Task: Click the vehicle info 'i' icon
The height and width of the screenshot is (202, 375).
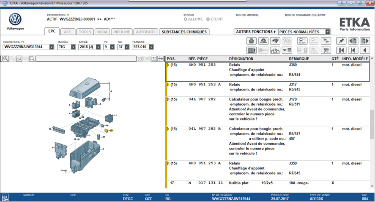Action: 275,50
